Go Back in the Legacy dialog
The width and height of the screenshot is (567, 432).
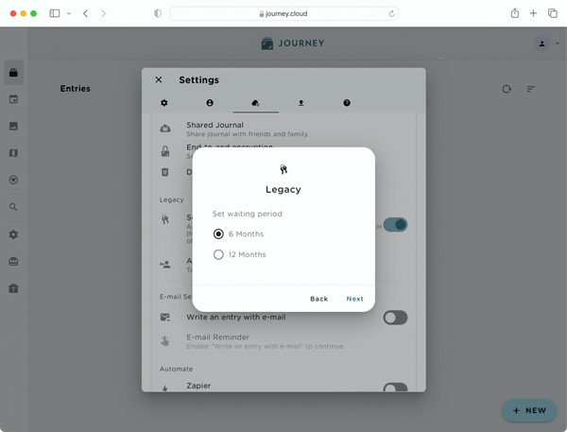coord(318,299)
